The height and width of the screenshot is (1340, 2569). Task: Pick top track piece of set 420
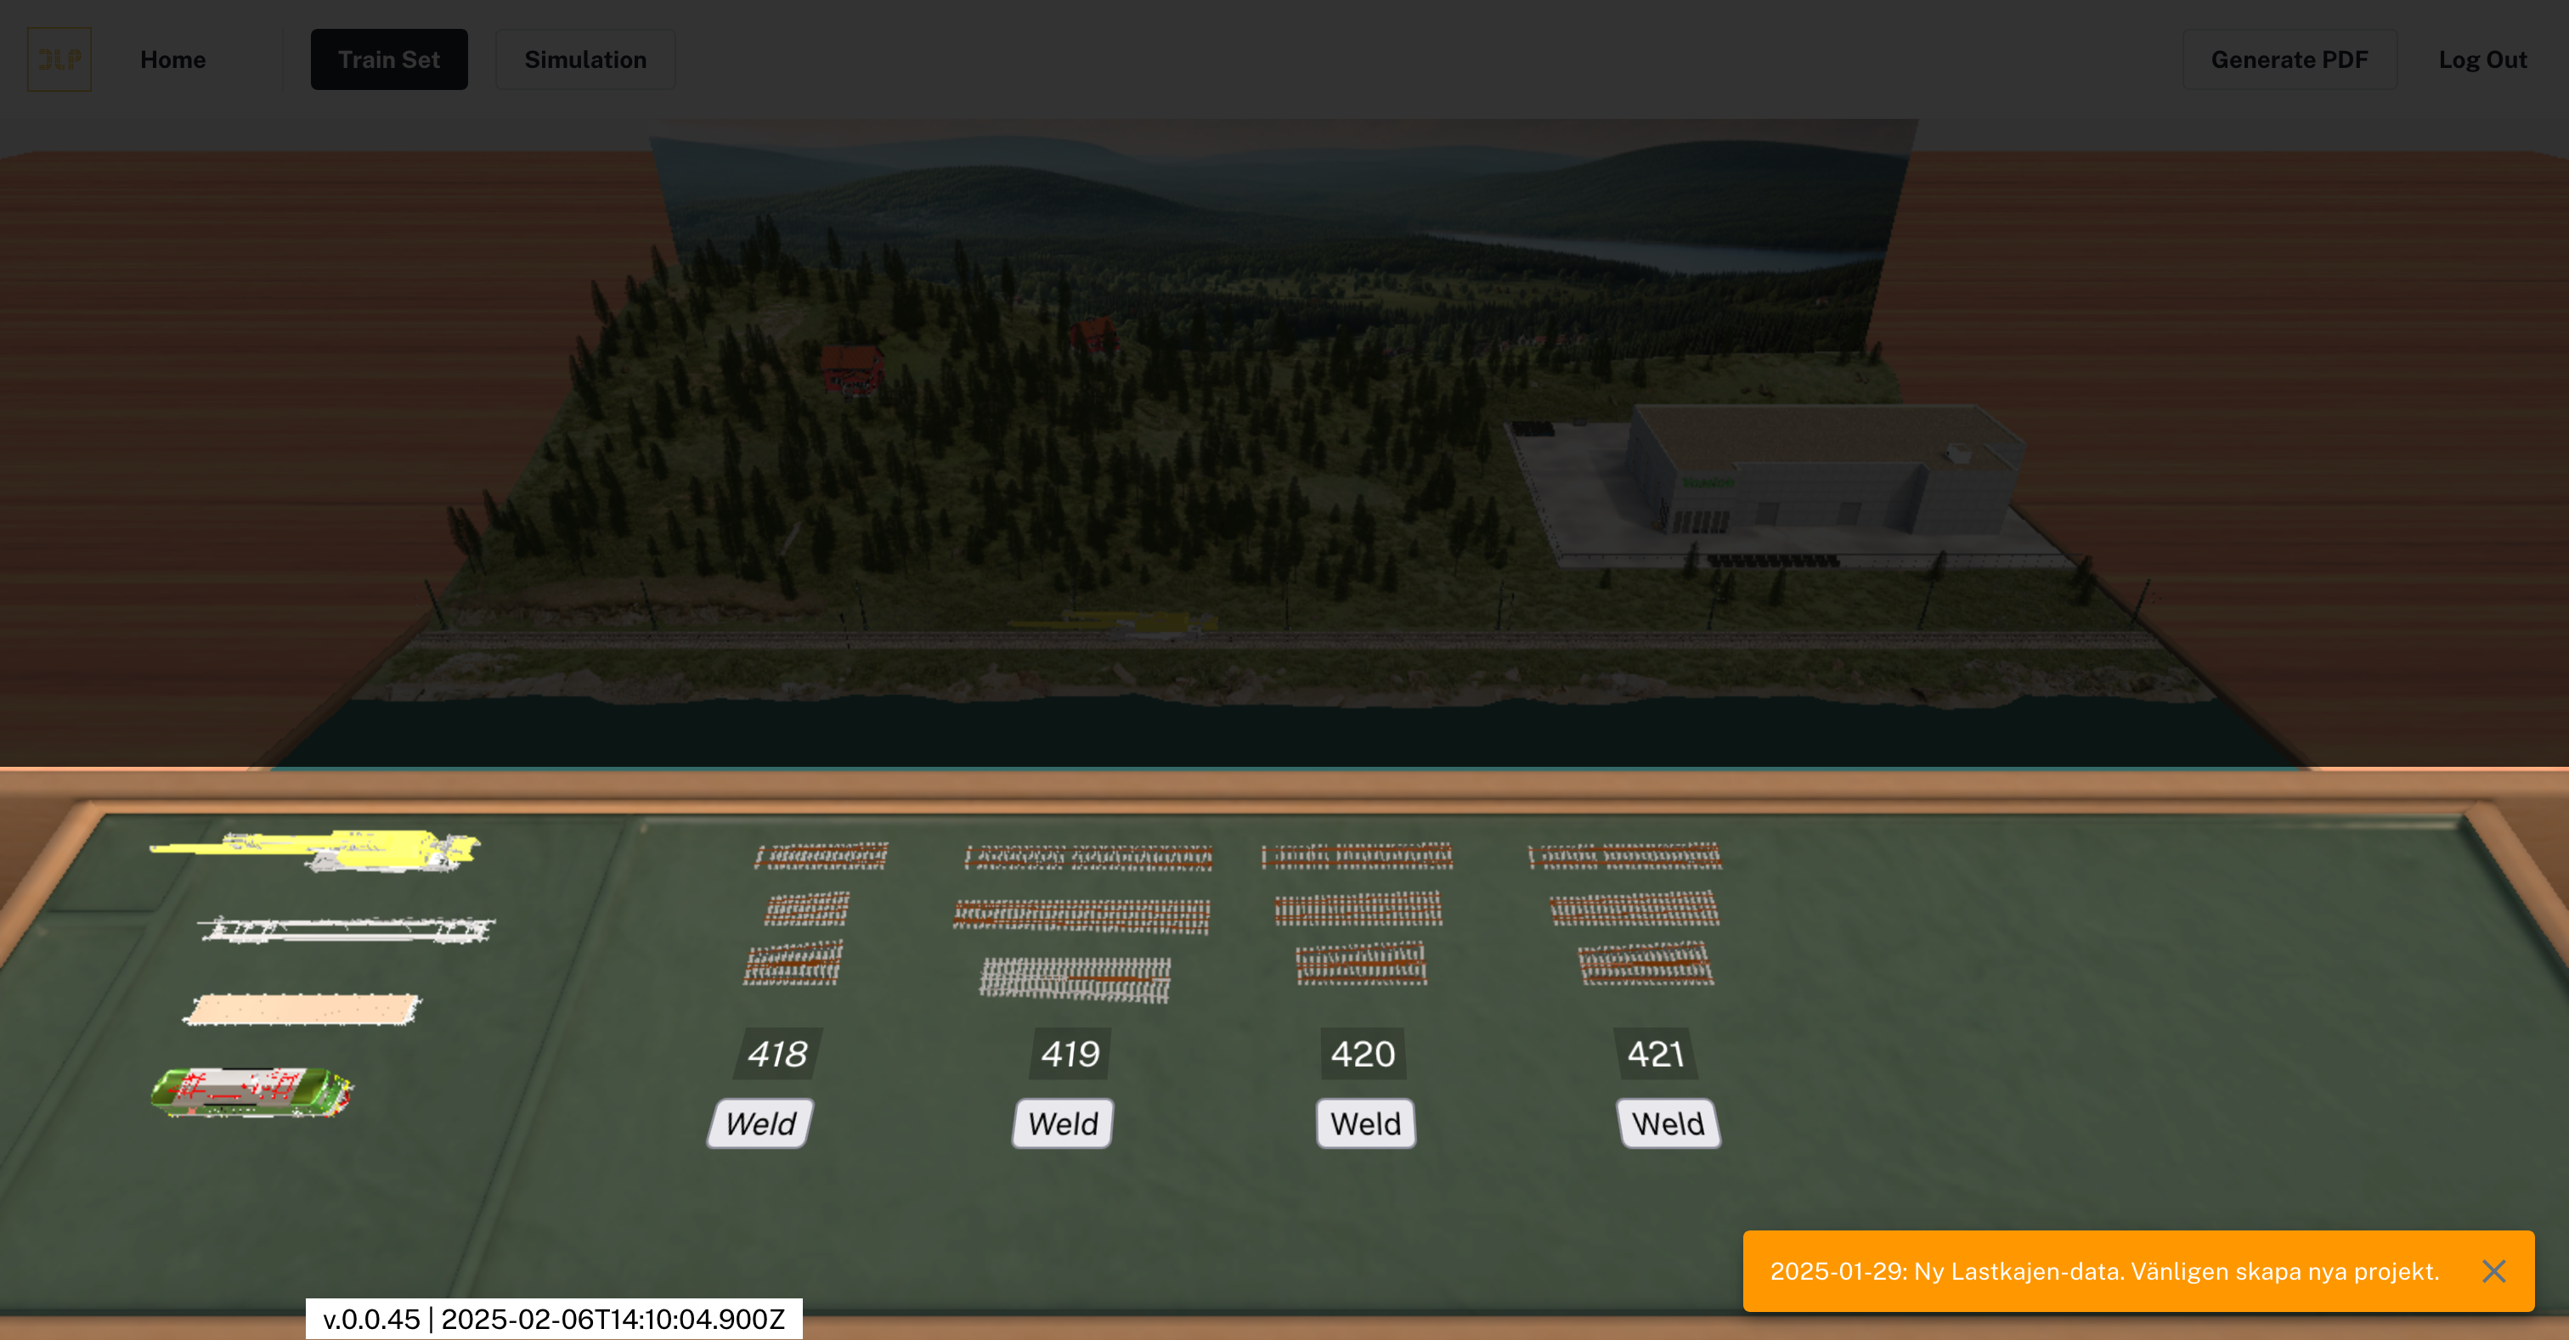[x=1357, y=857]
